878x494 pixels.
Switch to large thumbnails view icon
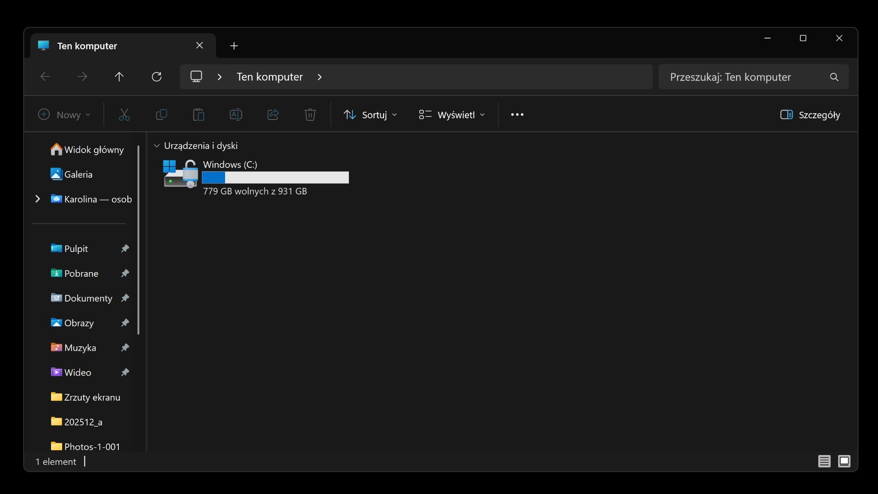click(x=844, y=461)
